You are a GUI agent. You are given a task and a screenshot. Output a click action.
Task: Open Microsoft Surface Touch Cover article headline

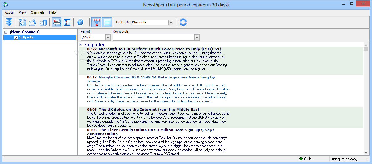(x=160, y=49)
